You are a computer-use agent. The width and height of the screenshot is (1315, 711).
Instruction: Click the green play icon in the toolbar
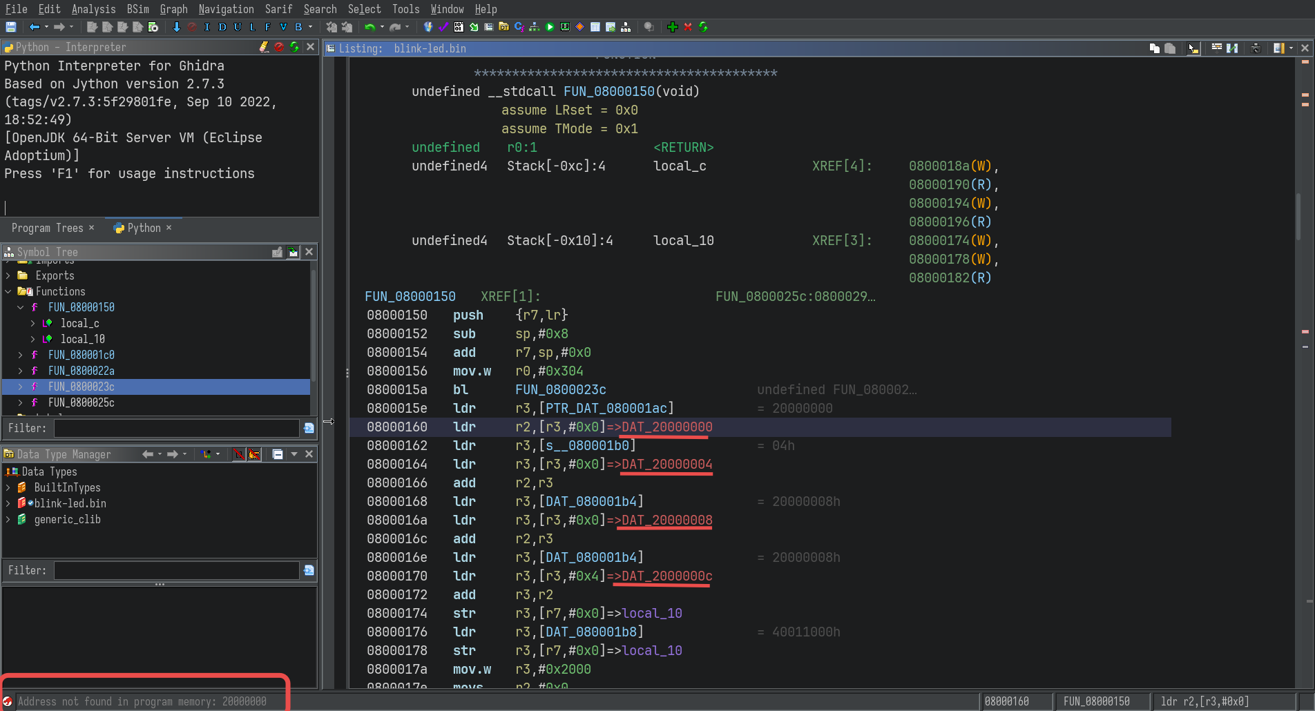pyautogui.click(x=550, y=27)
